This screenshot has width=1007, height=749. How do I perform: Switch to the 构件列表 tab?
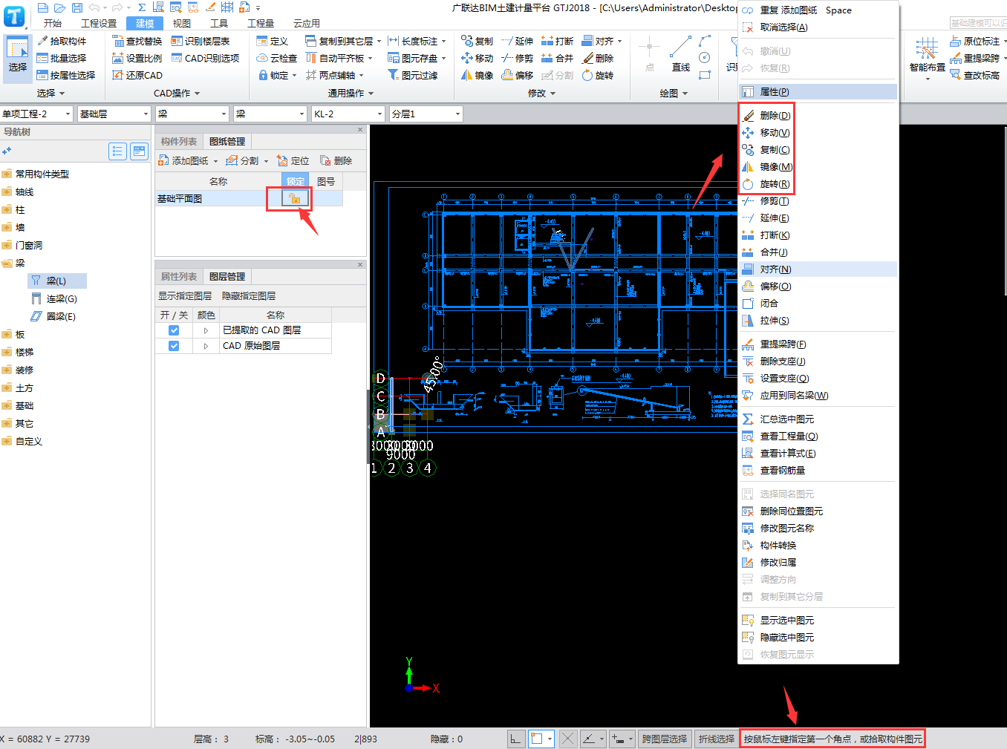pos(179,141)
